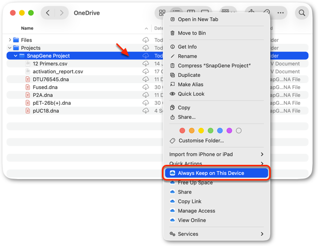Select the DTU76545.dna file name
318x246 pixels.
pos(51,79)
